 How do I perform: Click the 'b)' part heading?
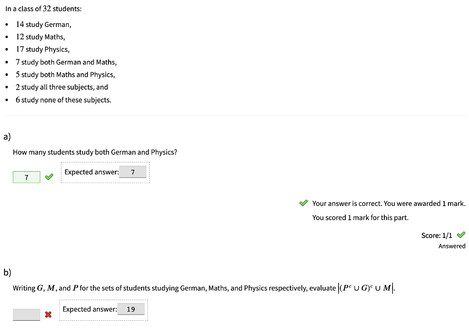[7, 272]
